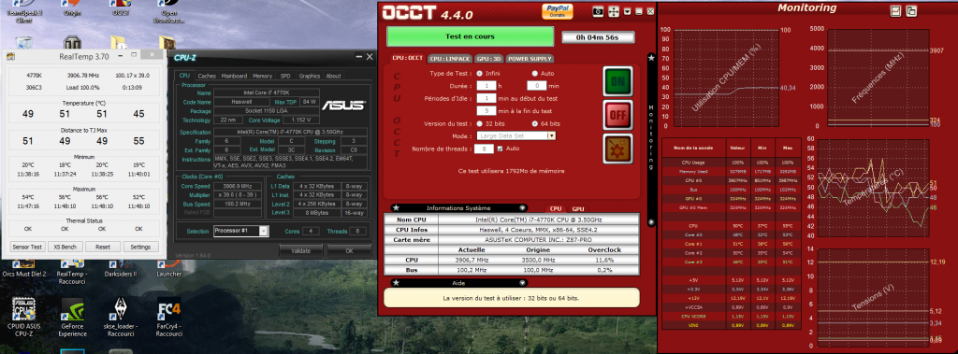Click the OK button in CPU-Z
The height and width of the screenshot is (354, 958).
(349, 251)
